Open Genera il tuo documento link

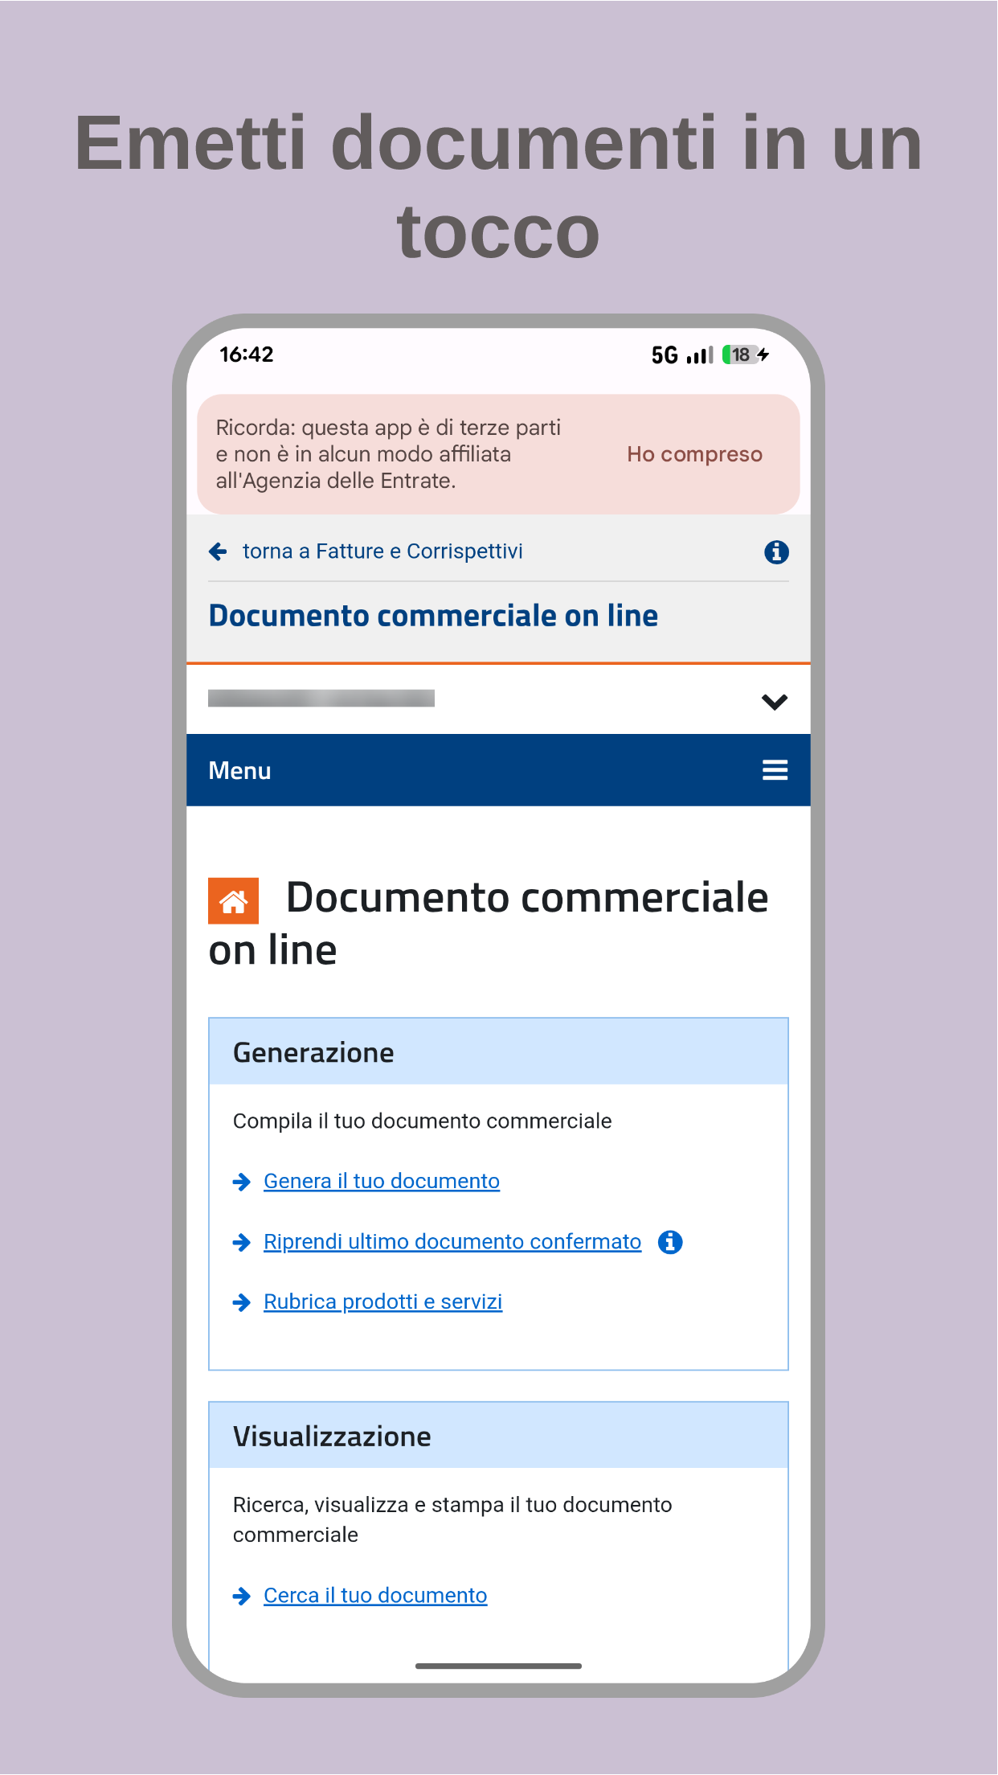point(382,1181)
